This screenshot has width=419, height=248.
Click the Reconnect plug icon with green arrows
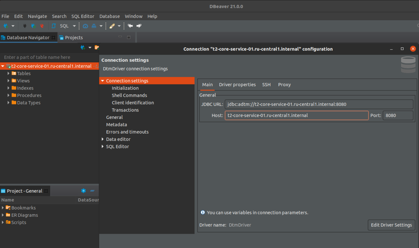click(x=33, y=26)
